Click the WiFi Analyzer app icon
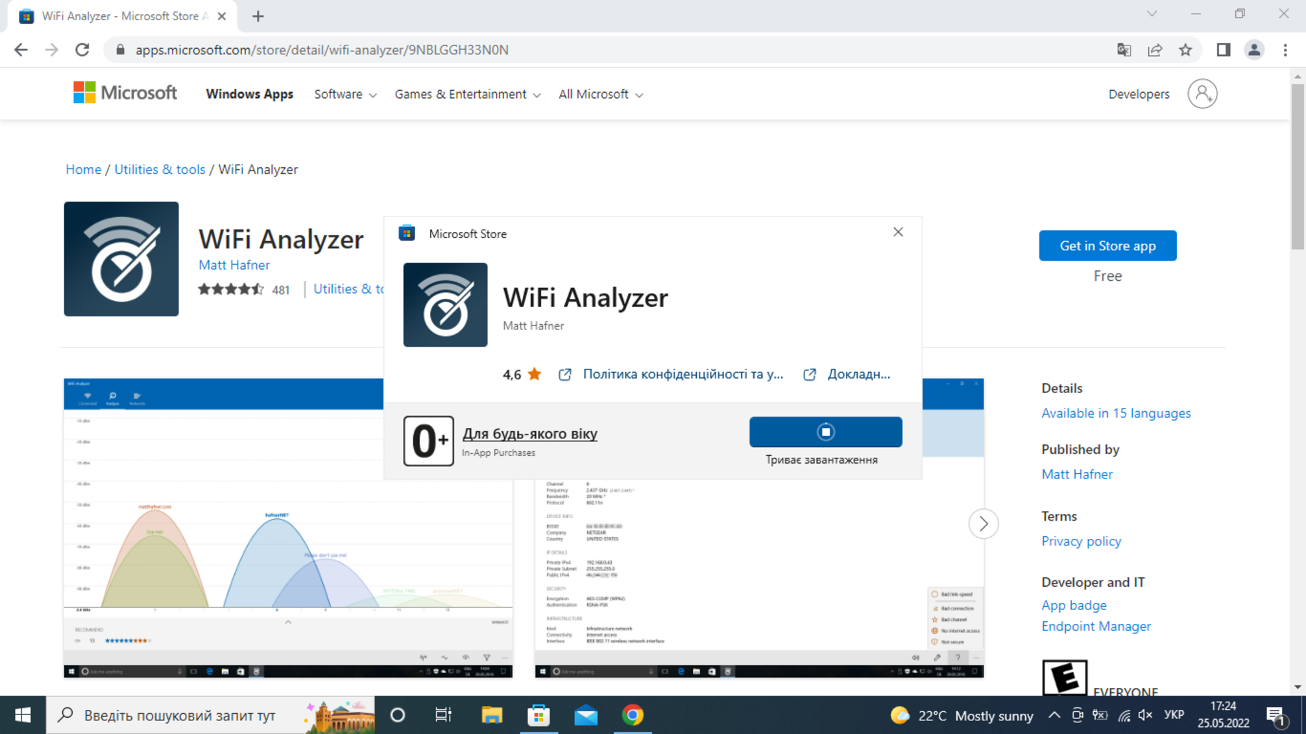Viewport: 1306px width, 734px height. click(x=121, y=259)
